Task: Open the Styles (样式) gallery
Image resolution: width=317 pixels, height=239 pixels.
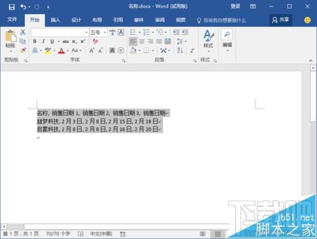Action: (x=209, y=41)
